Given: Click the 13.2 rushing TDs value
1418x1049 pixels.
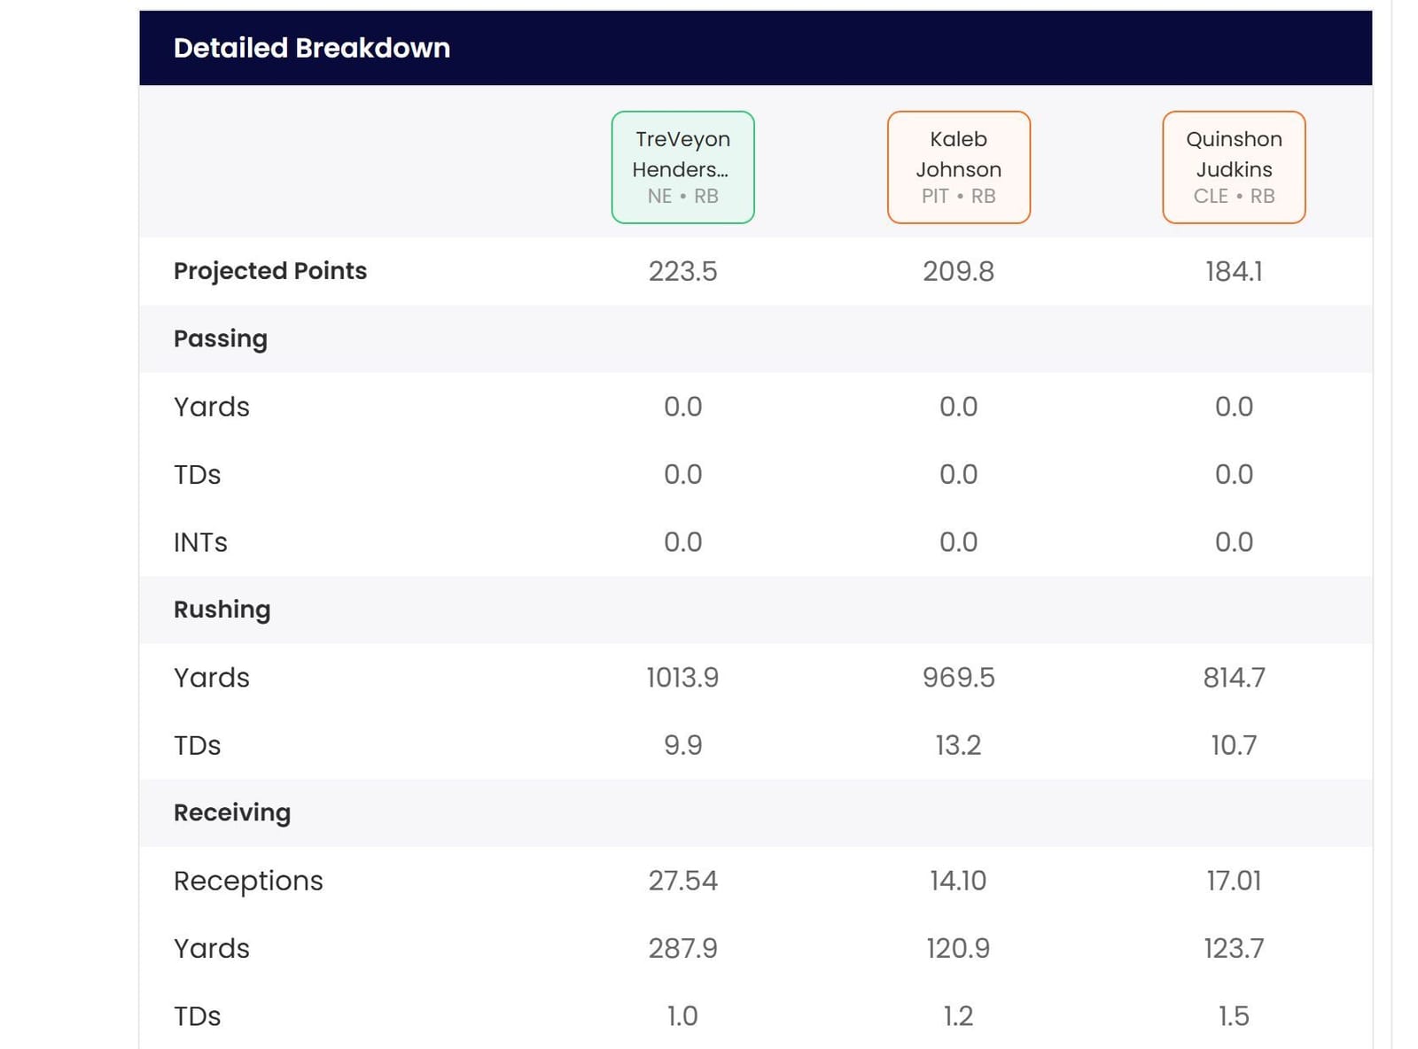Looking at the screenshot, I should [x=958, y=745].
